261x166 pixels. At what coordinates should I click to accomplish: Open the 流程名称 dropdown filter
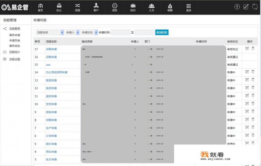pyautogui.click(x=50, y=32)
